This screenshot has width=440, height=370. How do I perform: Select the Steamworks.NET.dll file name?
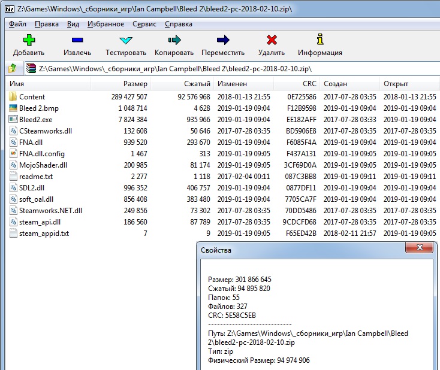50,211
